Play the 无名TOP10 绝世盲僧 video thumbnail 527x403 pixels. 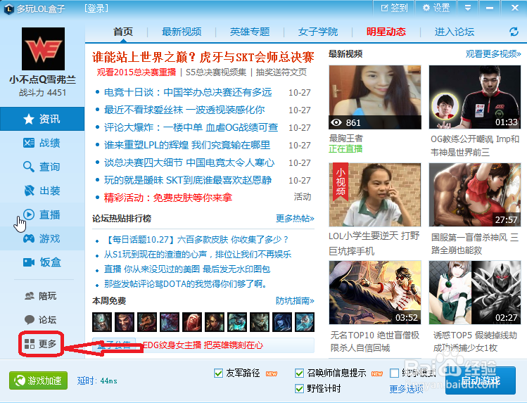tap(375, 293)
